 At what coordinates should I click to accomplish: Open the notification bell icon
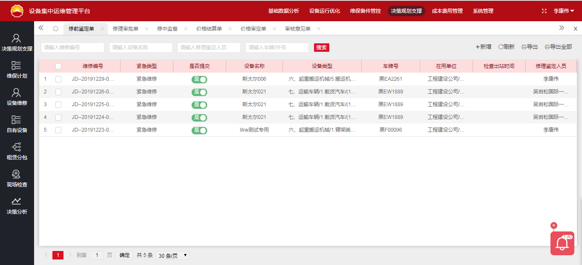pyautogui.click(x=562, y=243)
